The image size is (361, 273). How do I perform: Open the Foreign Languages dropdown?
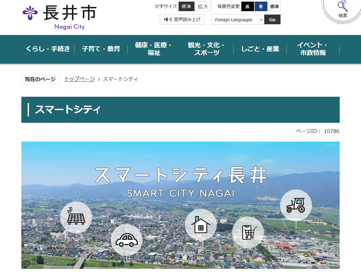pos(237,19)
